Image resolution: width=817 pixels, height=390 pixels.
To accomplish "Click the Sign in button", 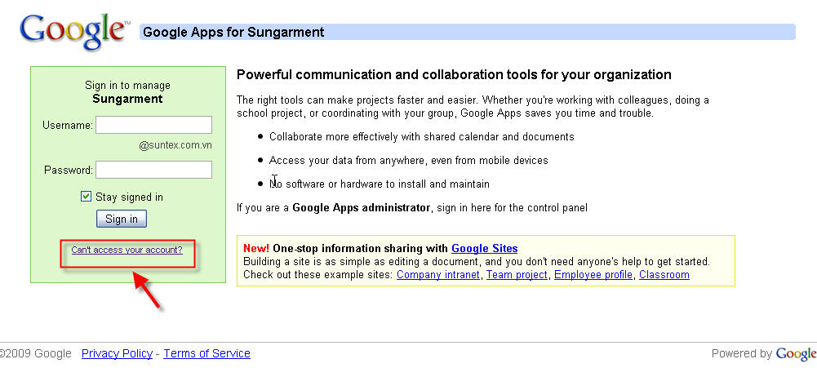I will click(122, 219).
